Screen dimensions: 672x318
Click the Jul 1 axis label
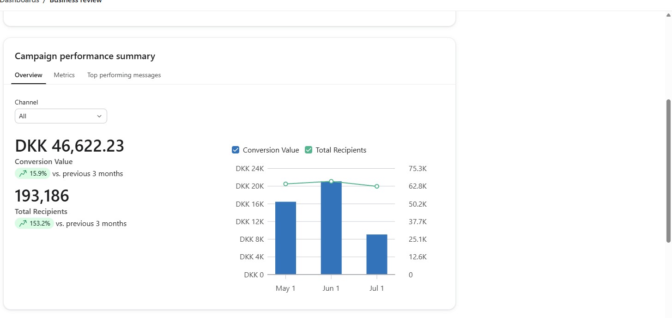coord(377,288)
